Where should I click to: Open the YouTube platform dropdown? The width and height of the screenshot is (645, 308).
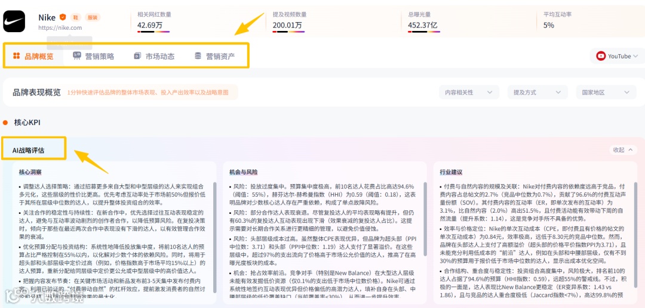click(x=617, y=56)
